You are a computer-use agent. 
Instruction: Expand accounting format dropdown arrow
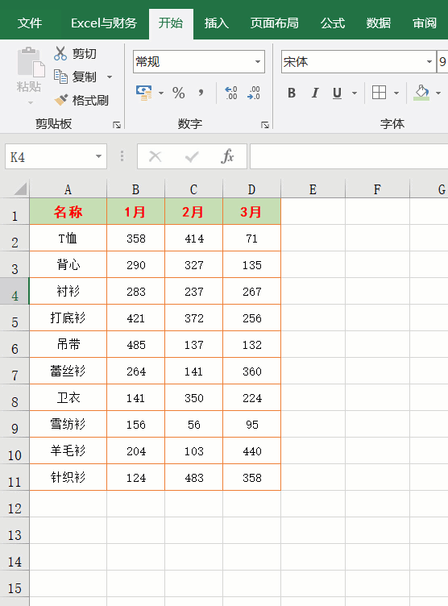point(161,93)
